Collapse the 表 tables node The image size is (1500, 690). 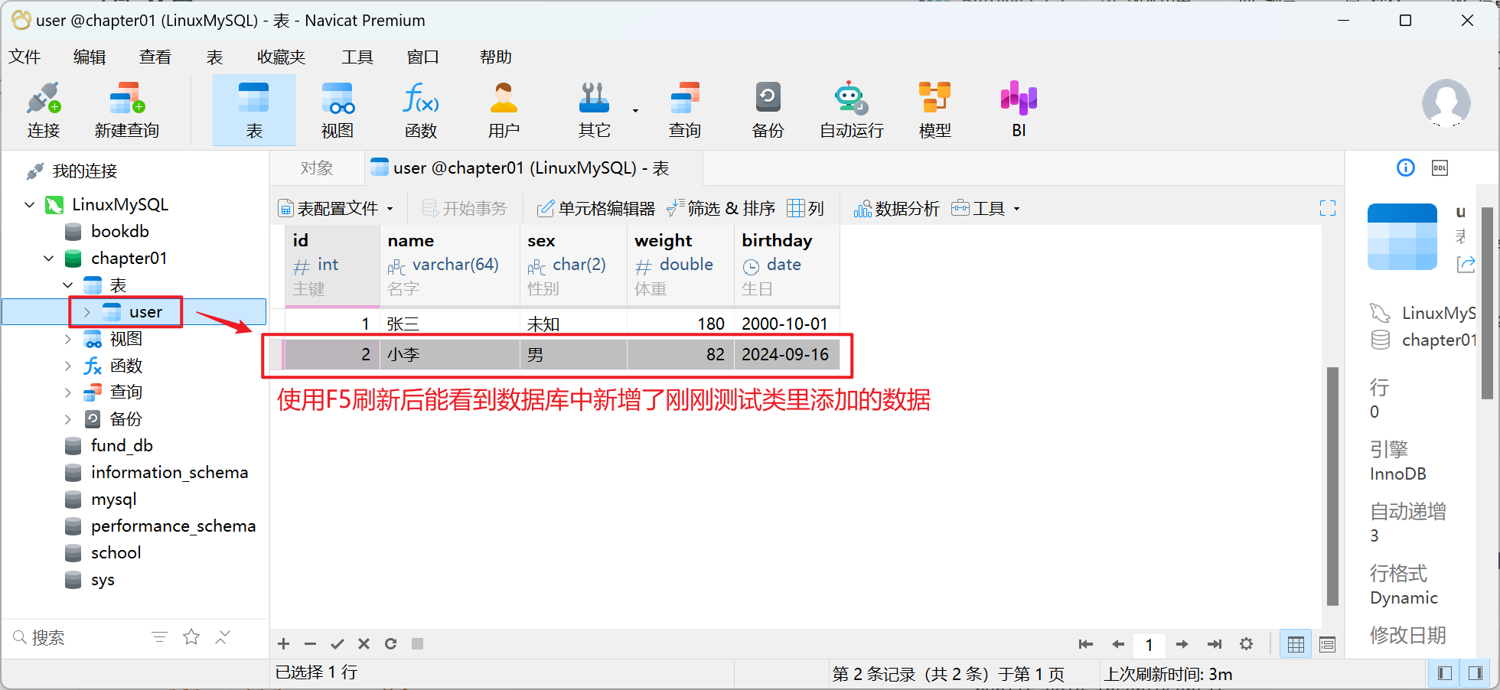pos(68,285)
